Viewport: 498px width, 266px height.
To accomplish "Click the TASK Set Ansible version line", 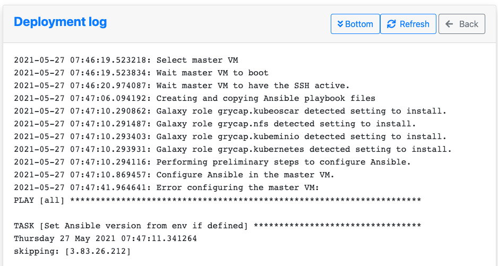I will 218,226.
